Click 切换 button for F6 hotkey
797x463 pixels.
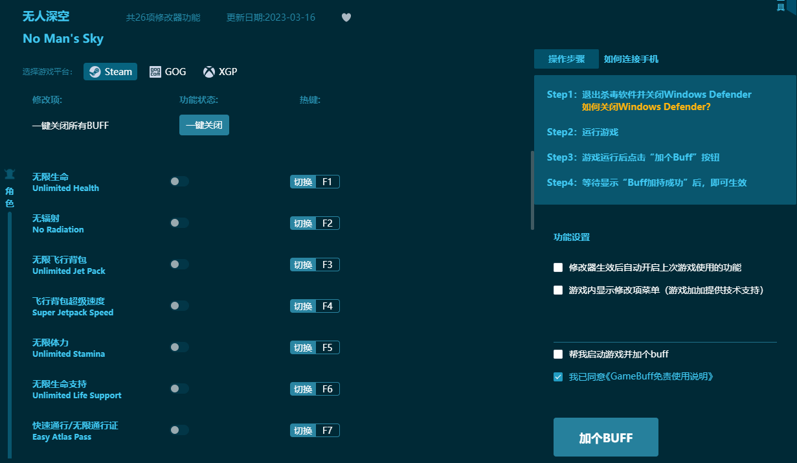(303, 389)
